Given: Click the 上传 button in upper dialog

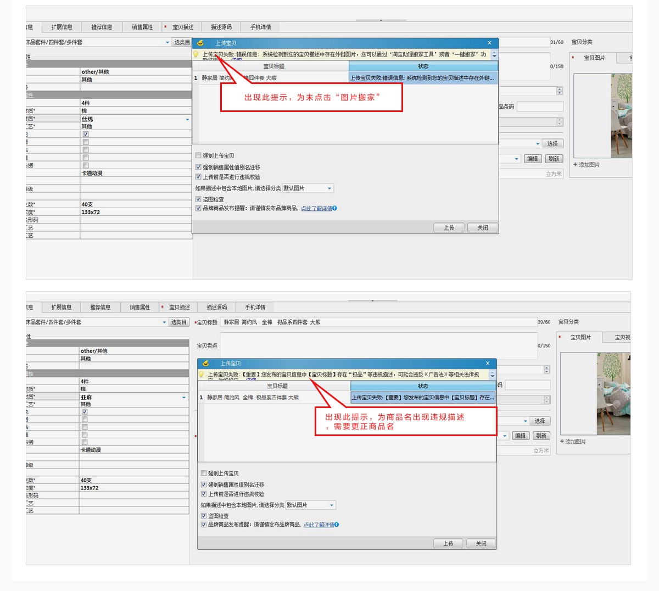Looking at the screenshot, I should point(449,227).
